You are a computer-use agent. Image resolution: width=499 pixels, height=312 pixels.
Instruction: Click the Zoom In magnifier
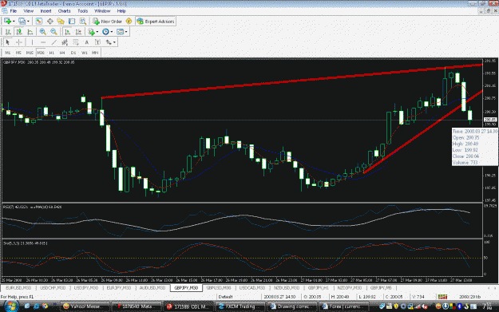coord(42,32)
